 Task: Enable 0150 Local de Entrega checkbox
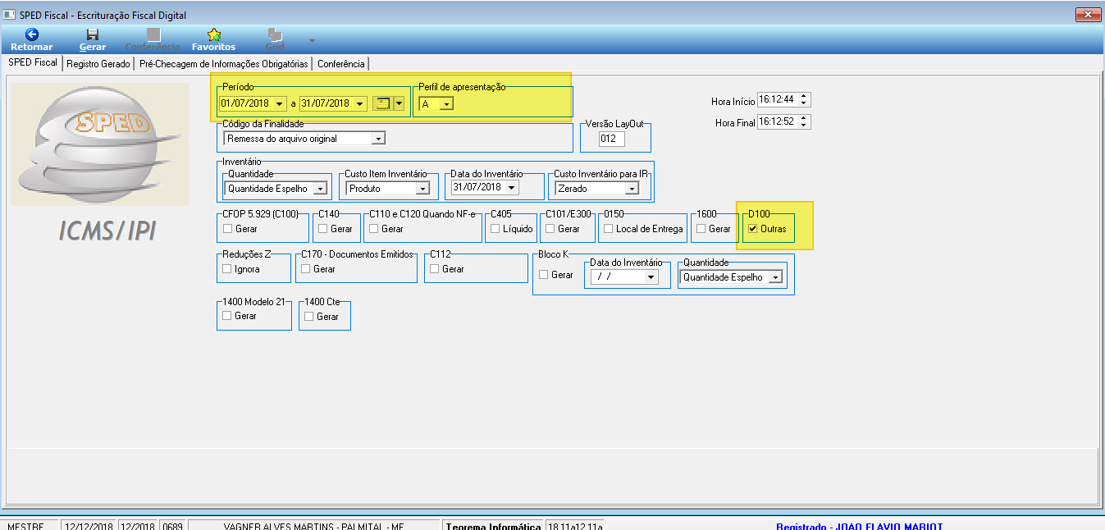[x=608, y=229]
